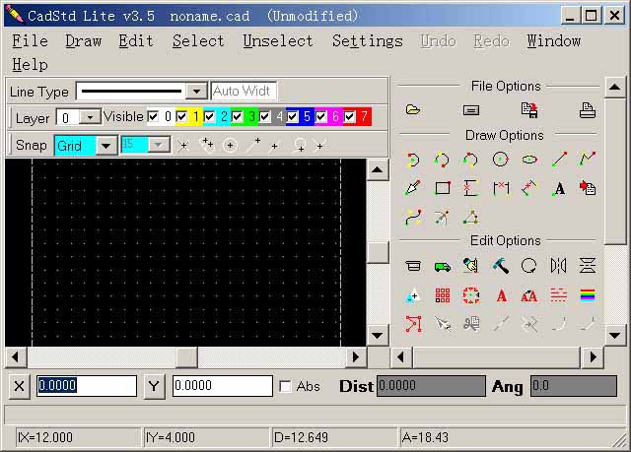Select the text tool in Draw Options
631x452 pixels.
tap(559, 188)
